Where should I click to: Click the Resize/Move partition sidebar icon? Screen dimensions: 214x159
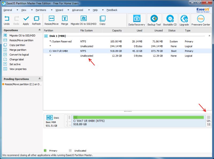(5, 40)
